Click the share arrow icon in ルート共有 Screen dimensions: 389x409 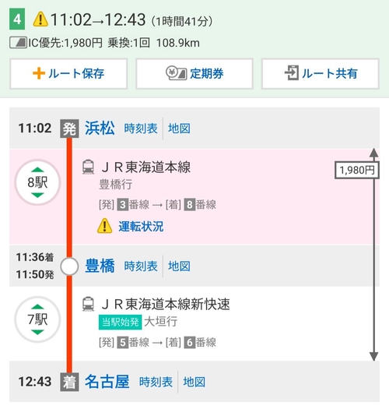pyautogui.click(x=292, y=73)
